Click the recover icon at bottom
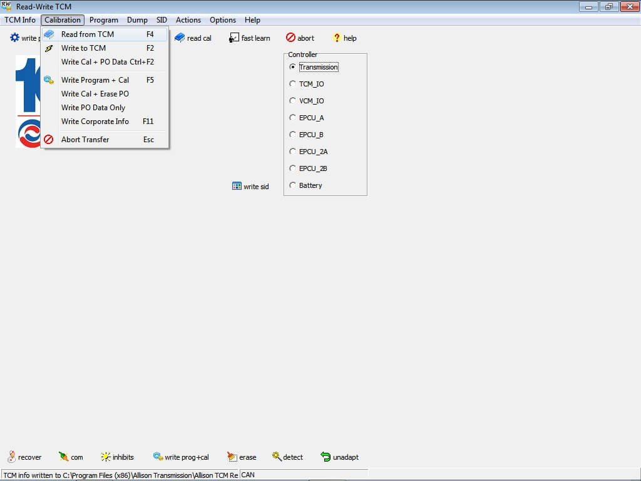The height and width of the screenshot is (481, 641). 11,457
